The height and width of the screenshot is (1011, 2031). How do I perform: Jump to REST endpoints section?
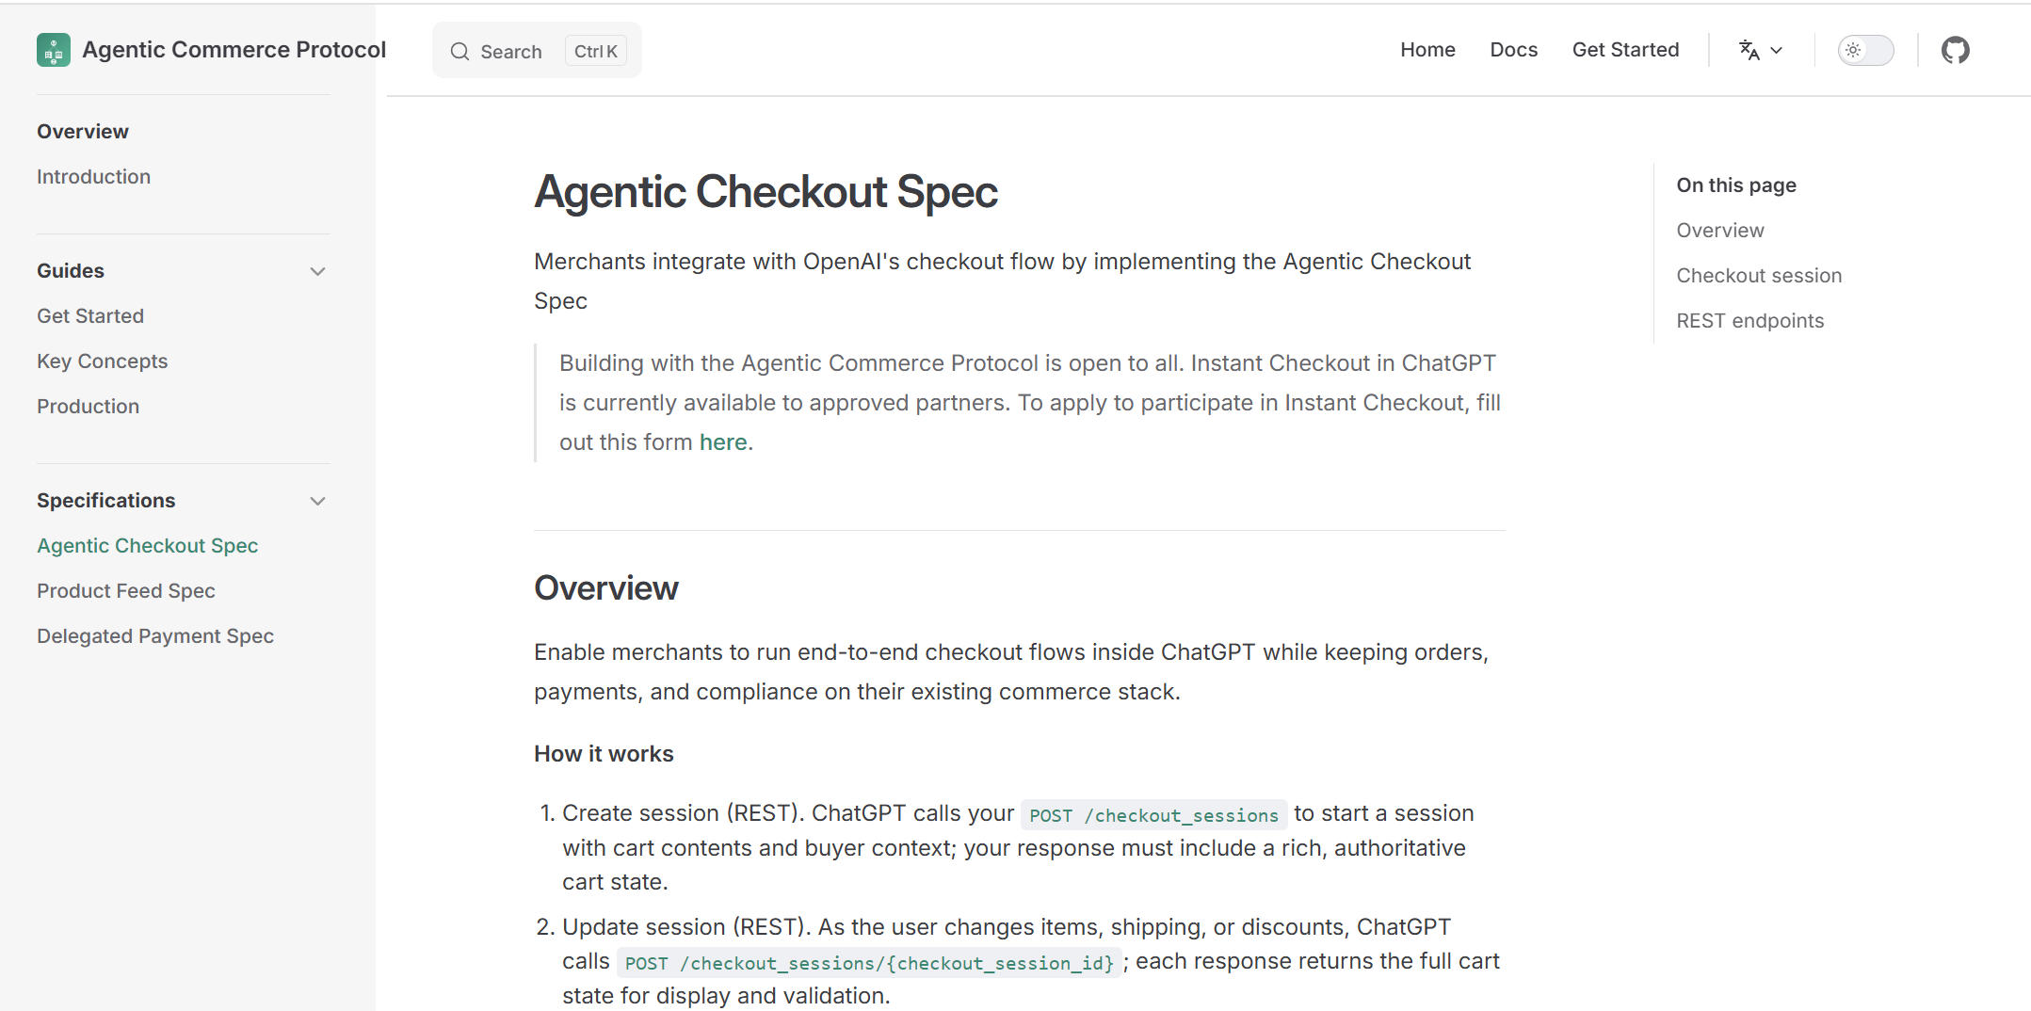tap(1749, 321)
